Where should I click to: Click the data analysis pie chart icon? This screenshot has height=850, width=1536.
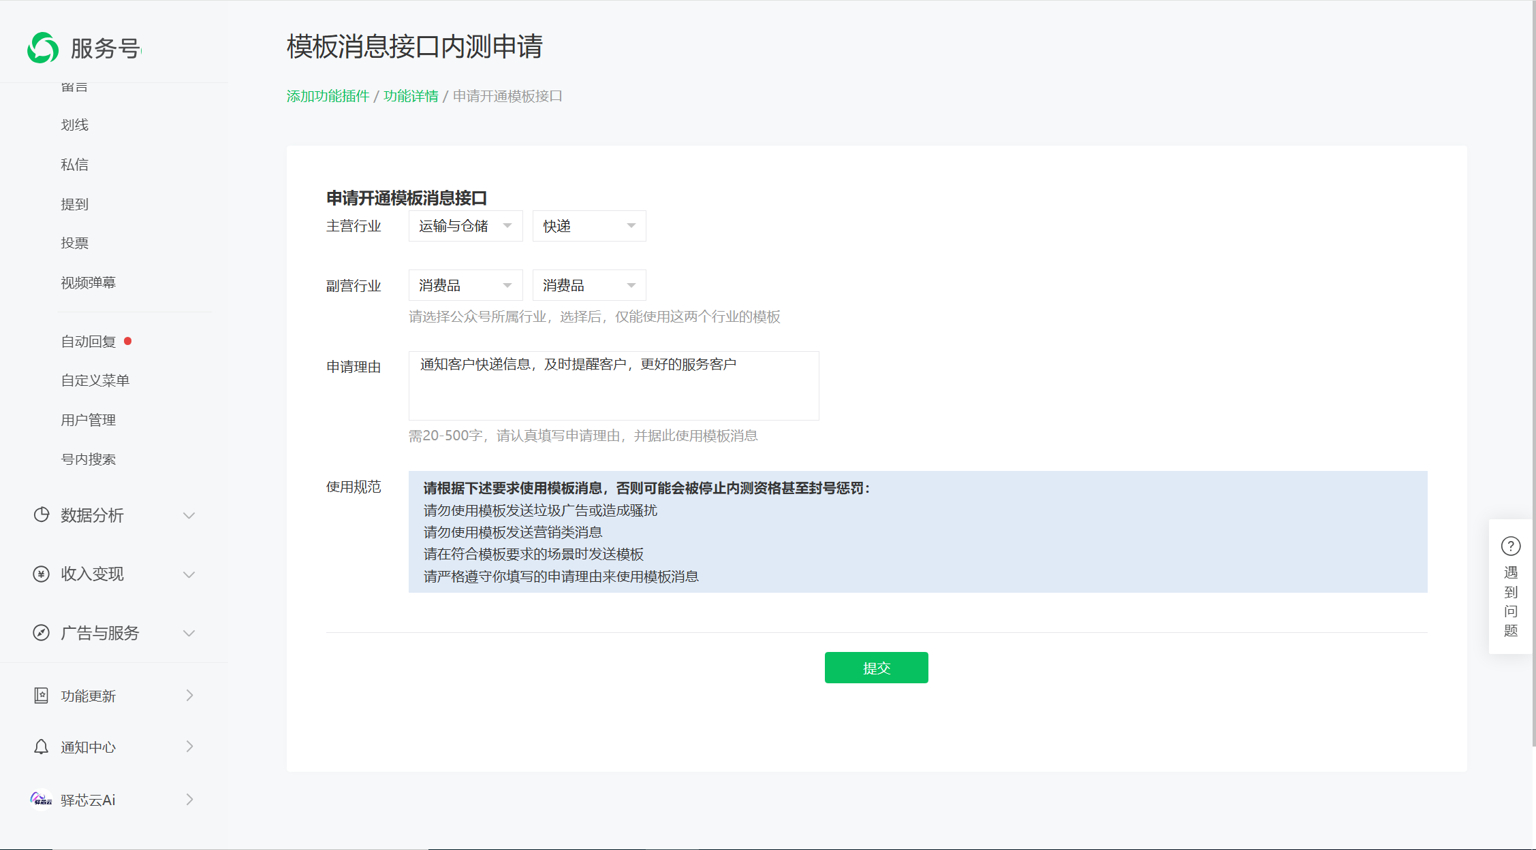pos(42,514)
